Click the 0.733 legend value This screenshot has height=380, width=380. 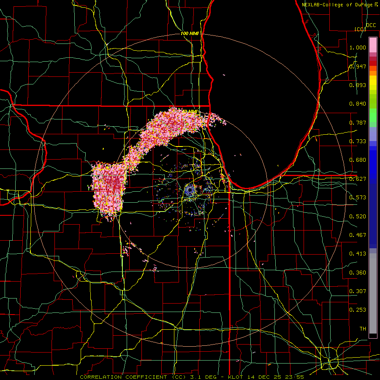coord(358,141)
